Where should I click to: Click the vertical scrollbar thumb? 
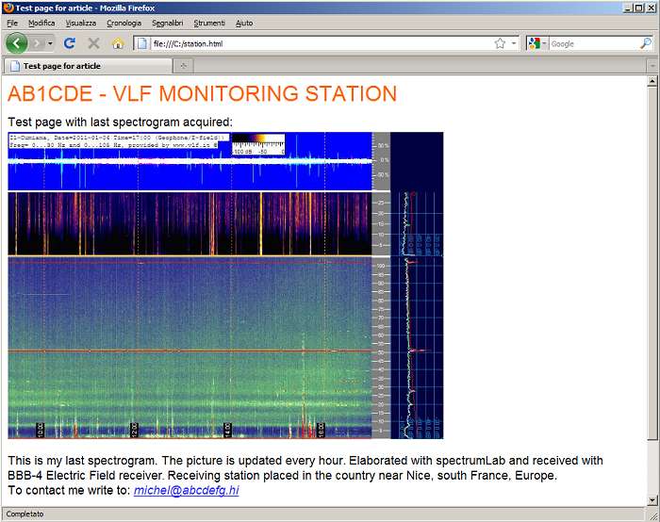[652, 263]
